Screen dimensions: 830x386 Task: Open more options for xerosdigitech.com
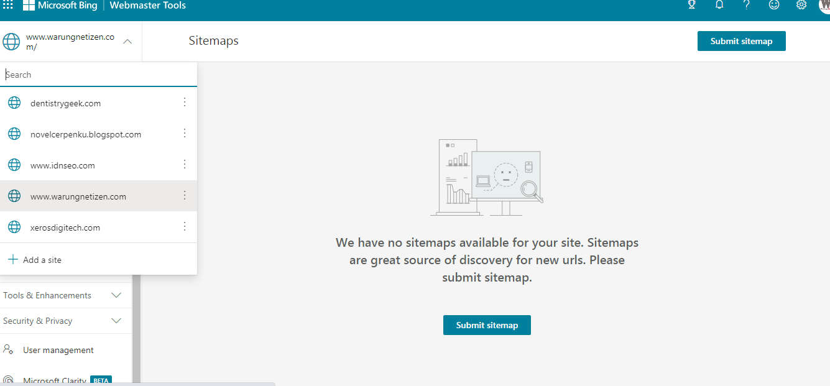click(185, 227)
